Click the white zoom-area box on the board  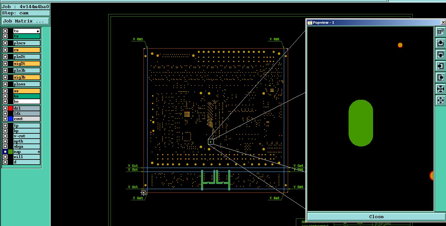[211, 142]
